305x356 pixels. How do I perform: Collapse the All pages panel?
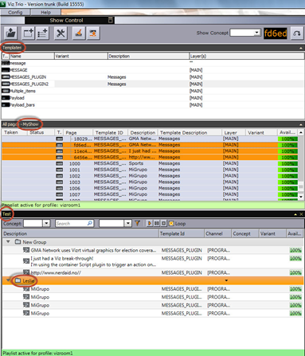tap(301, 124)
